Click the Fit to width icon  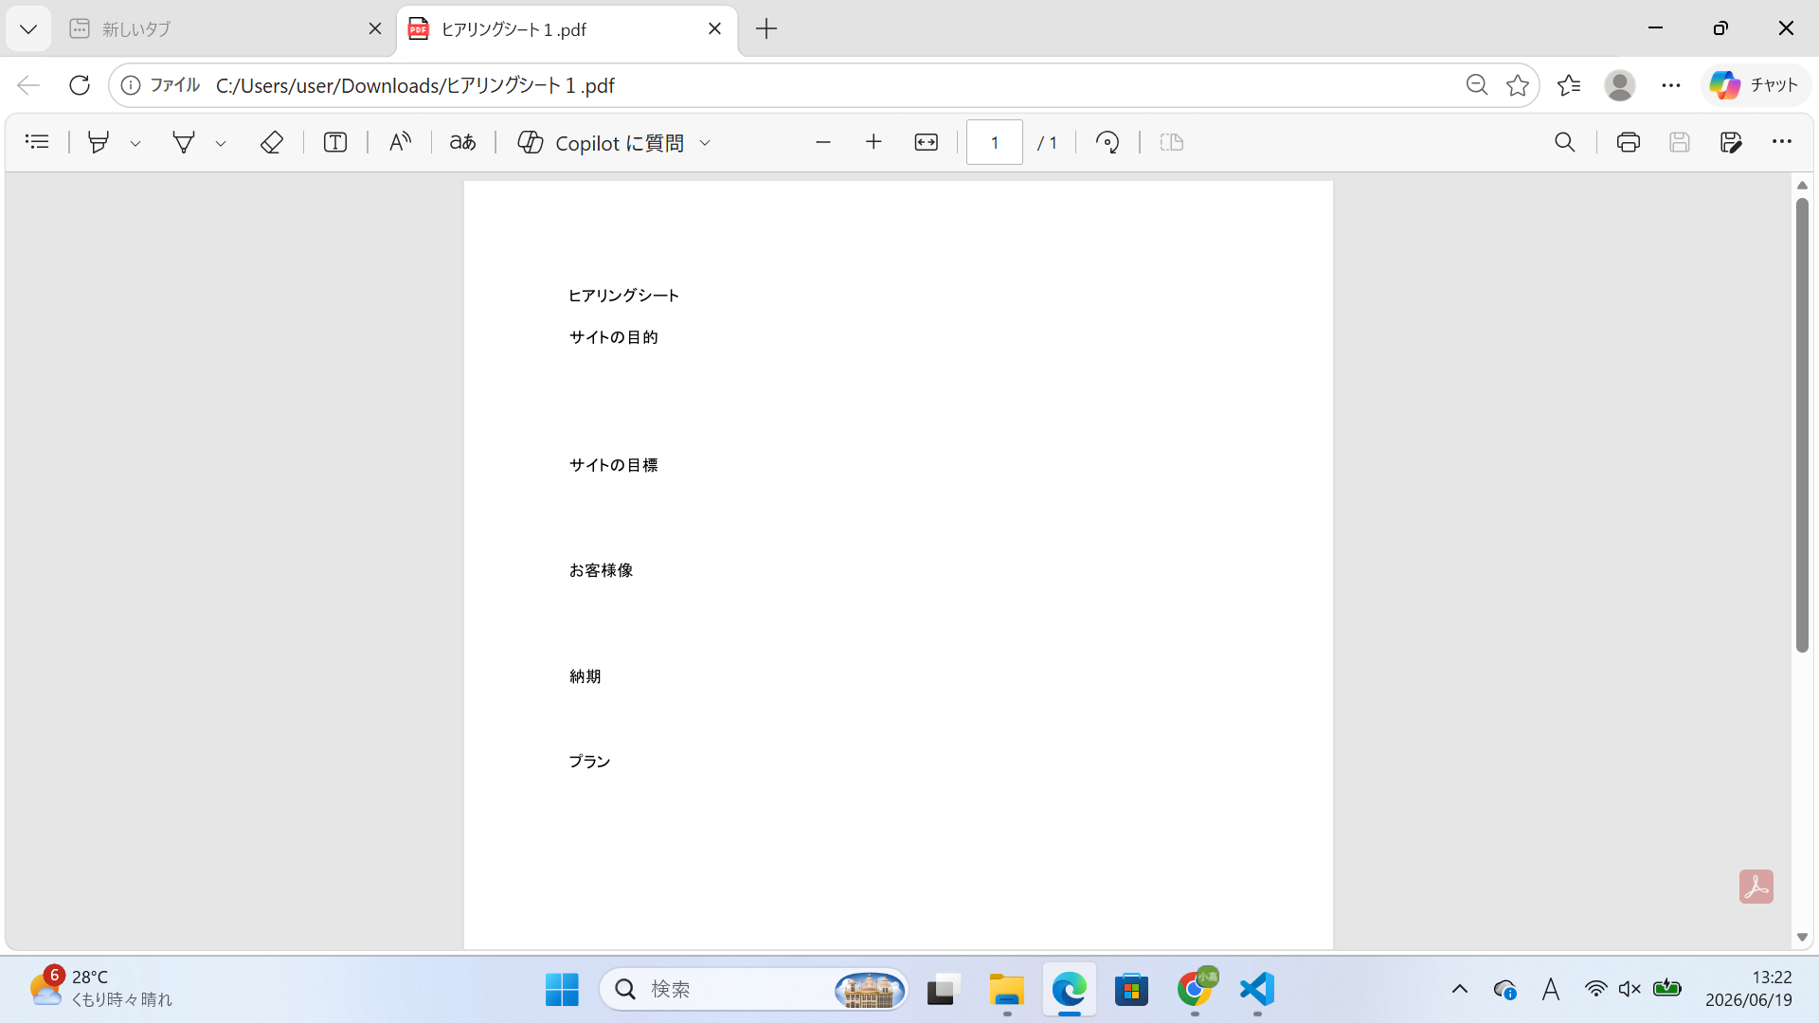click(926, 142)
